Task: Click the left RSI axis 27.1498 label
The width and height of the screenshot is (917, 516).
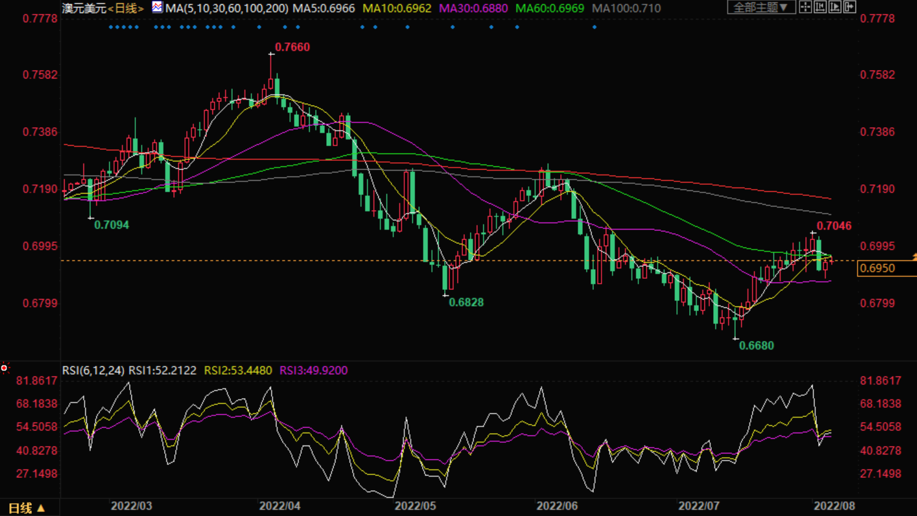Action: pos(37,474)
